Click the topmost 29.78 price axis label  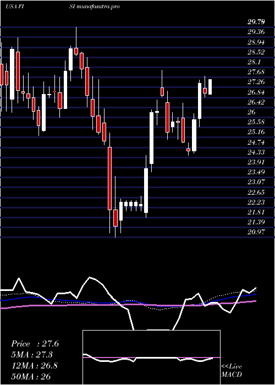click(256, 23)
